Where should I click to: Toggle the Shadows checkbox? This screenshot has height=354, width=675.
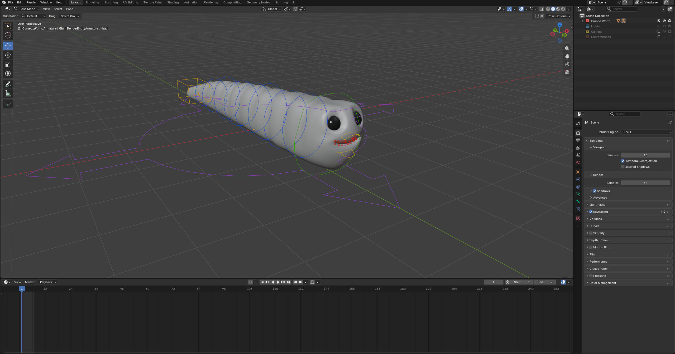point(595,191)
